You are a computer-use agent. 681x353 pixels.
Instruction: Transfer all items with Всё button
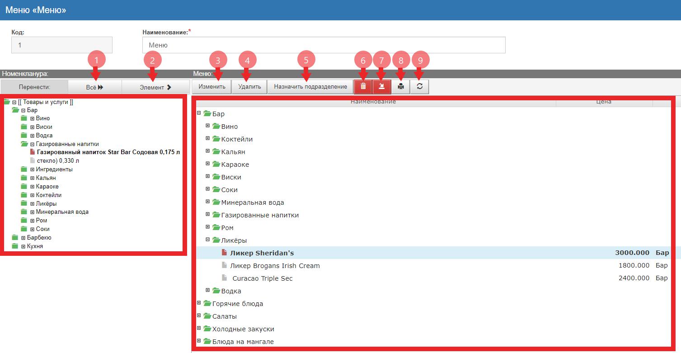94,87
